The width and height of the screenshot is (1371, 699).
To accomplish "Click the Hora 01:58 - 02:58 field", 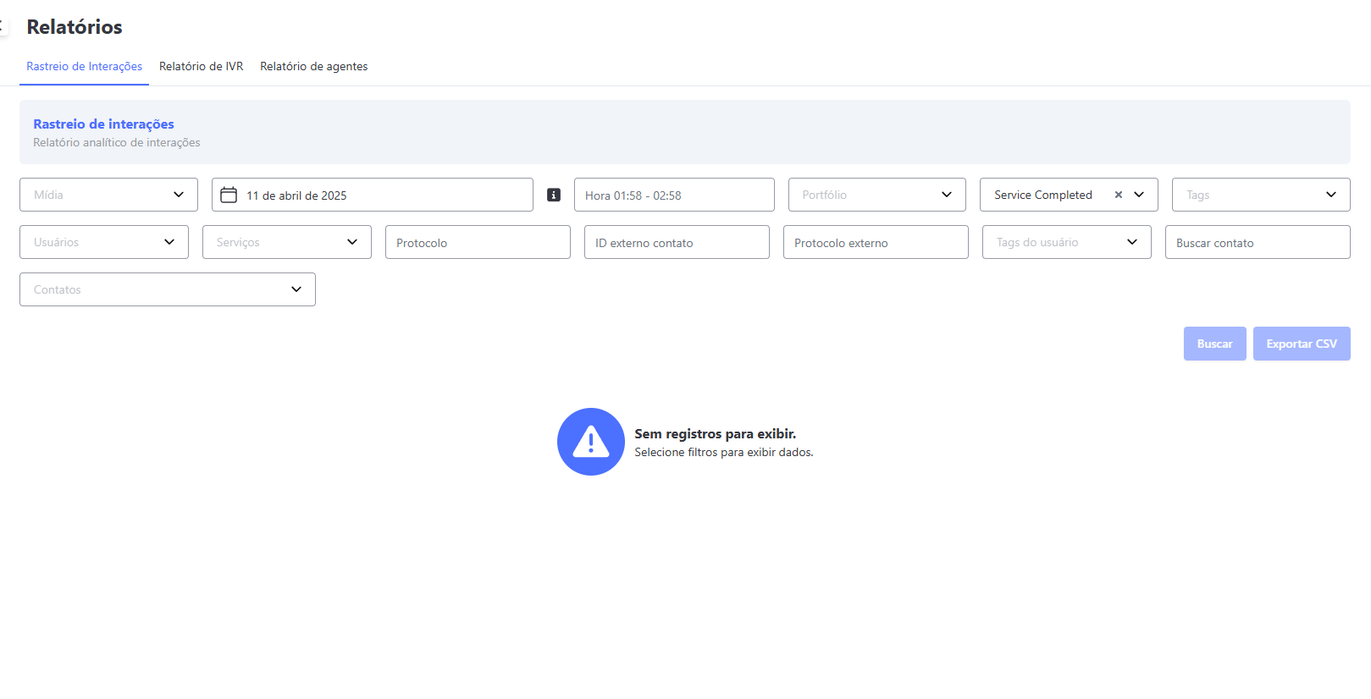I will pos(673,195).
